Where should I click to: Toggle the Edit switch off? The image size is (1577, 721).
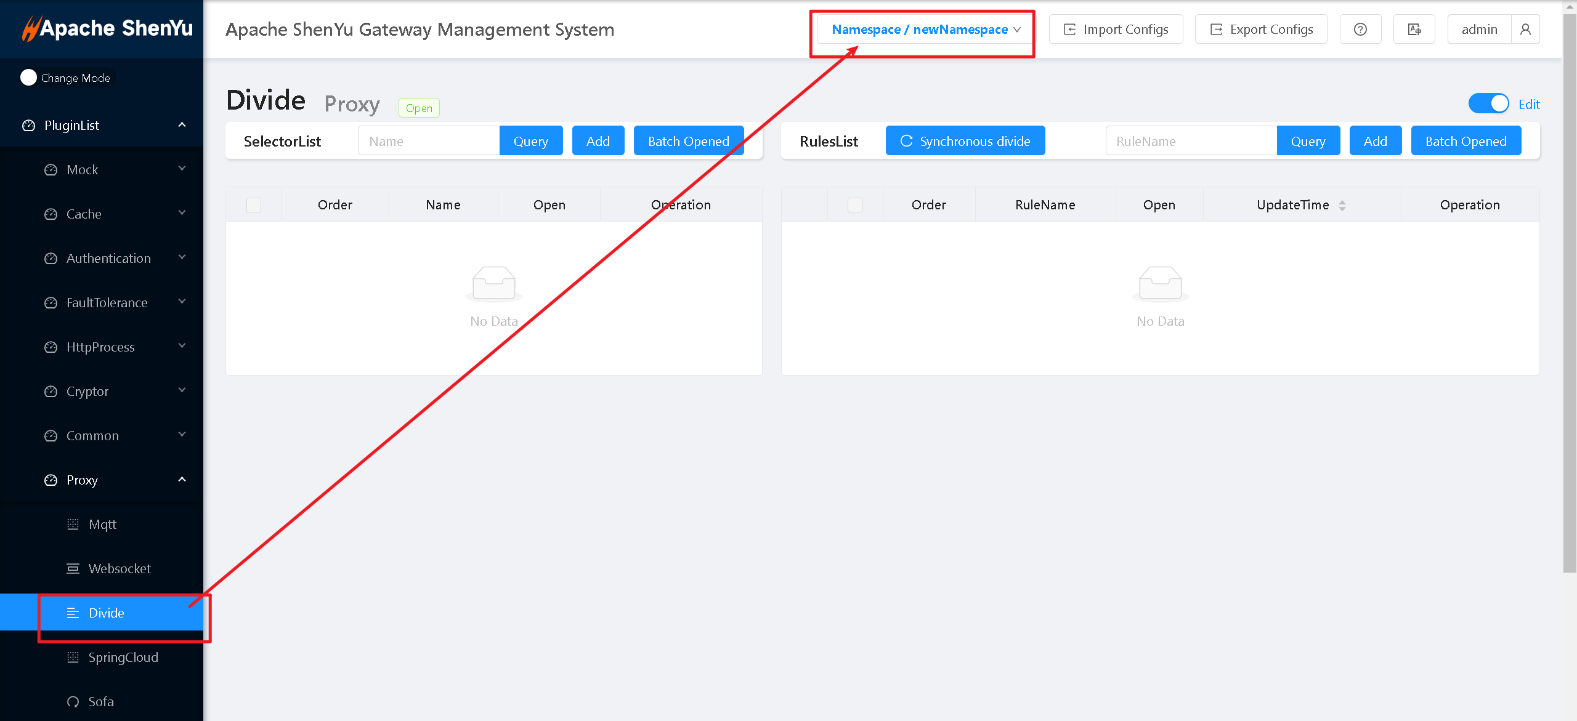[x=1488, y=103]
